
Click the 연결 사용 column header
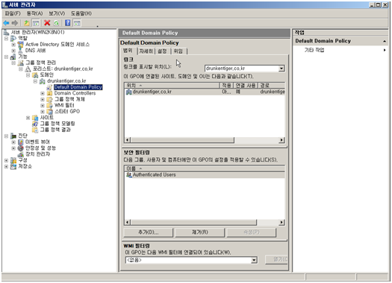[x=246, y=86]
